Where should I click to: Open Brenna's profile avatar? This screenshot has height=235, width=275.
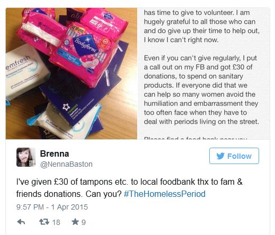(26, 157)
